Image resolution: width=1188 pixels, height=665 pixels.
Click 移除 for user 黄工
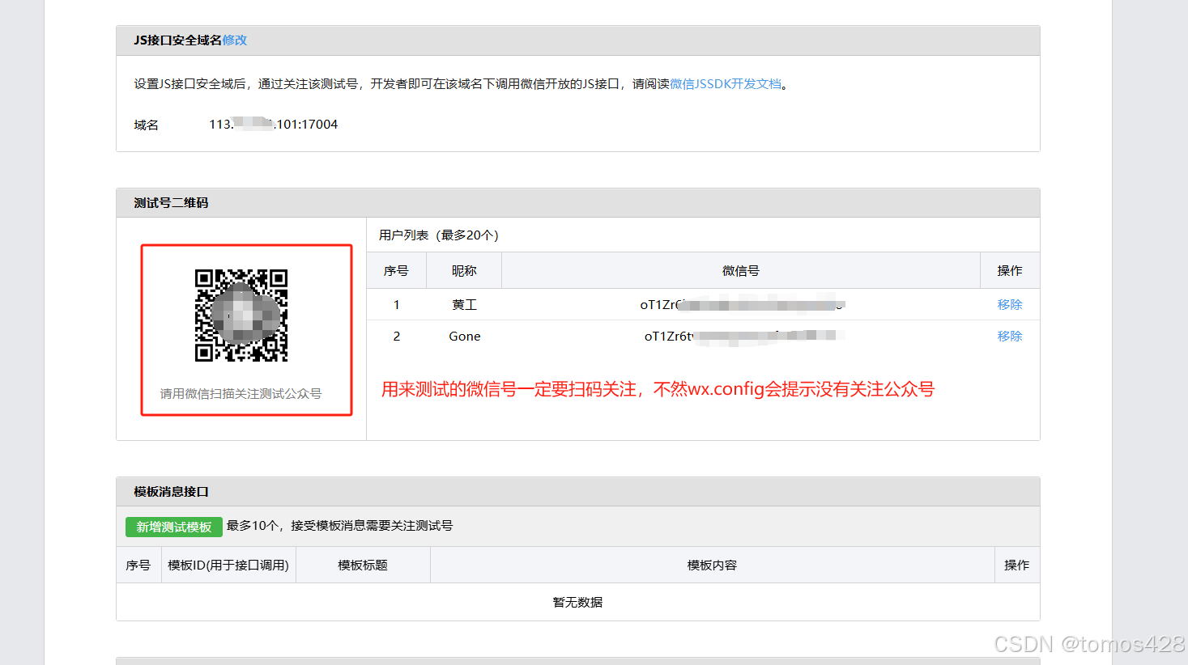(x=1010, y=305)
